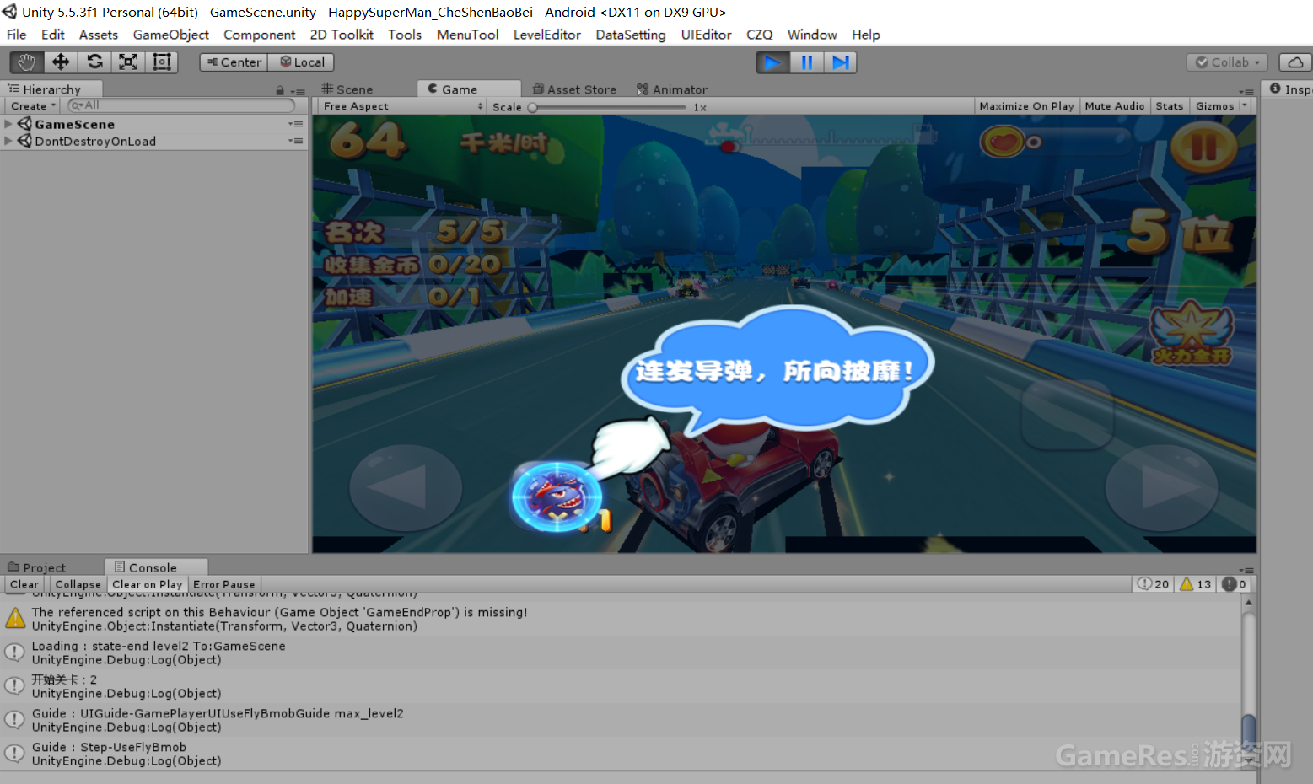Expand the GameScene tree item

tap(8, 124)
